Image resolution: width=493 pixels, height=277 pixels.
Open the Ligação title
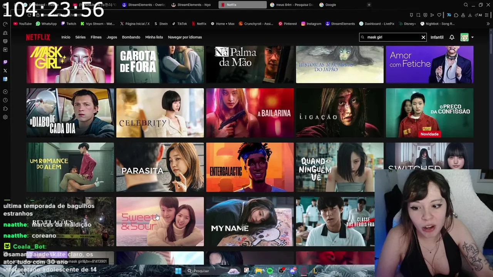[340, 113]
